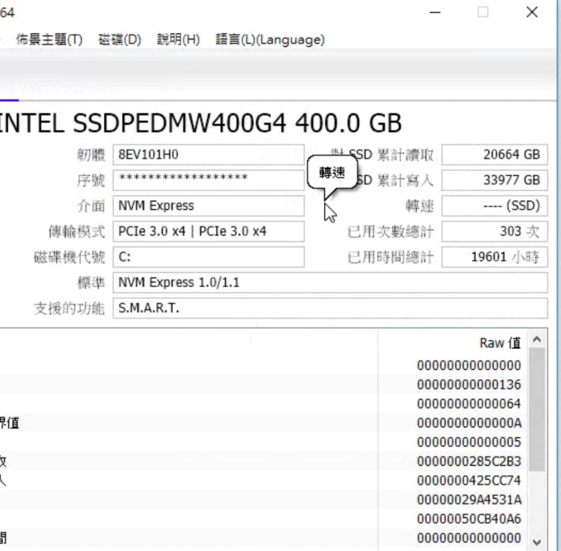
Task: Click the power on count value 303 次
Action: pyautogui.click(x=494, y=232)
